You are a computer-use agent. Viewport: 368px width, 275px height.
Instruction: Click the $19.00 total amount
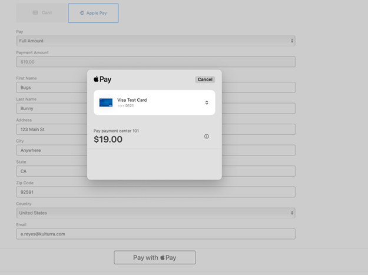click(x=108, y=140)
